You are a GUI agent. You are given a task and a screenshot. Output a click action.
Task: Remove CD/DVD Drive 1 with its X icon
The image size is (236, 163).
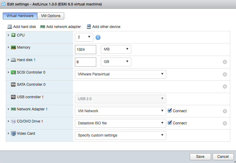225,123
